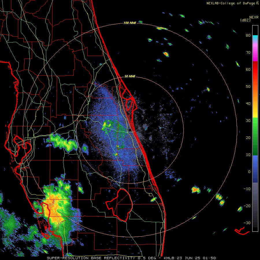Click the 30 value on dBZ scale

click(x=248, y=120)
